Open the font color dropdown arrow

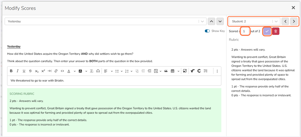coord(74,71)
